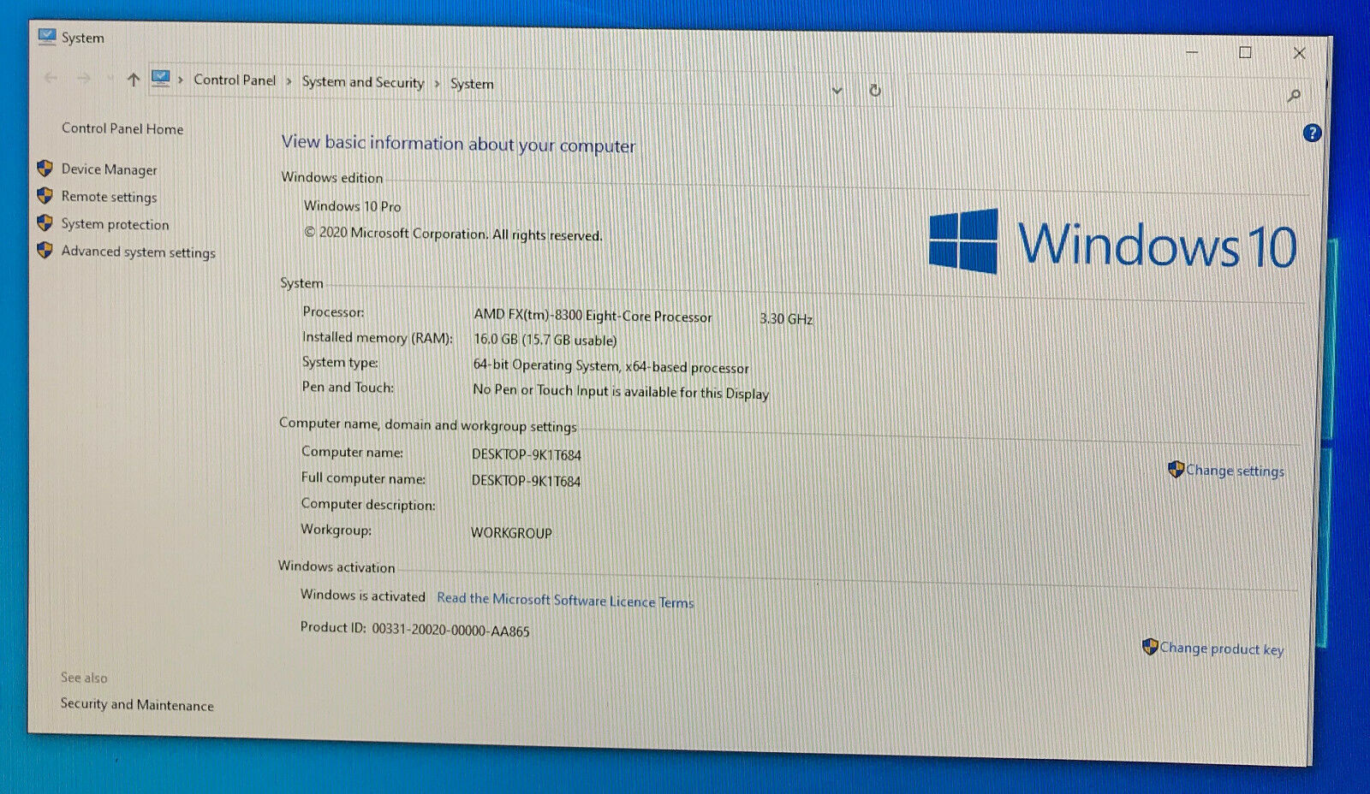Open Security and Maintenance link
Image resolution: width=1370 pixels, height=794 pixels.
point(137,704)
